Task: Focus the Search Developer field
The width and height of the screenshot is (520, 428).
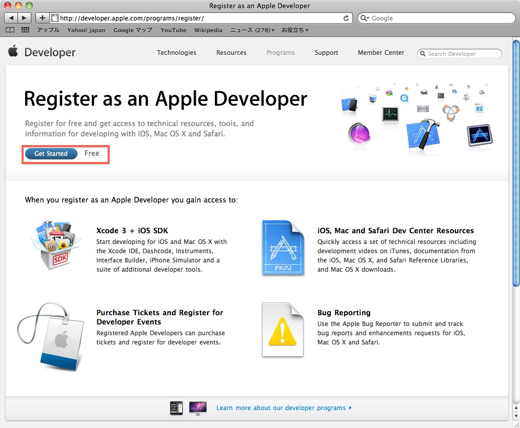Action: [459, 54]
